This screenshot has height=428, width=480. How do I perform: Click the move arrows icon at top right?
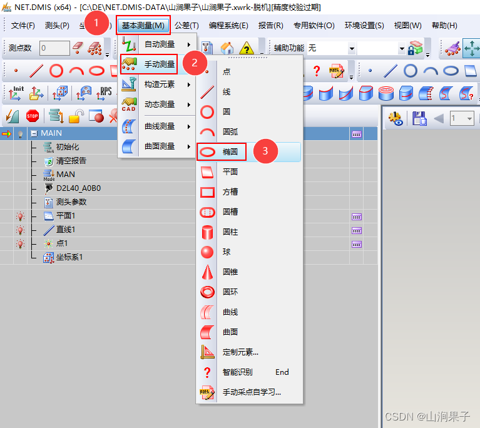(x=472, y=48)
